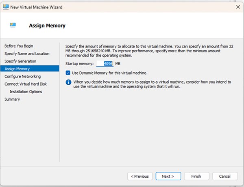Screen dimensions: 244x187
Task: Go to Before You Begin step
Action: coord(19,46)
